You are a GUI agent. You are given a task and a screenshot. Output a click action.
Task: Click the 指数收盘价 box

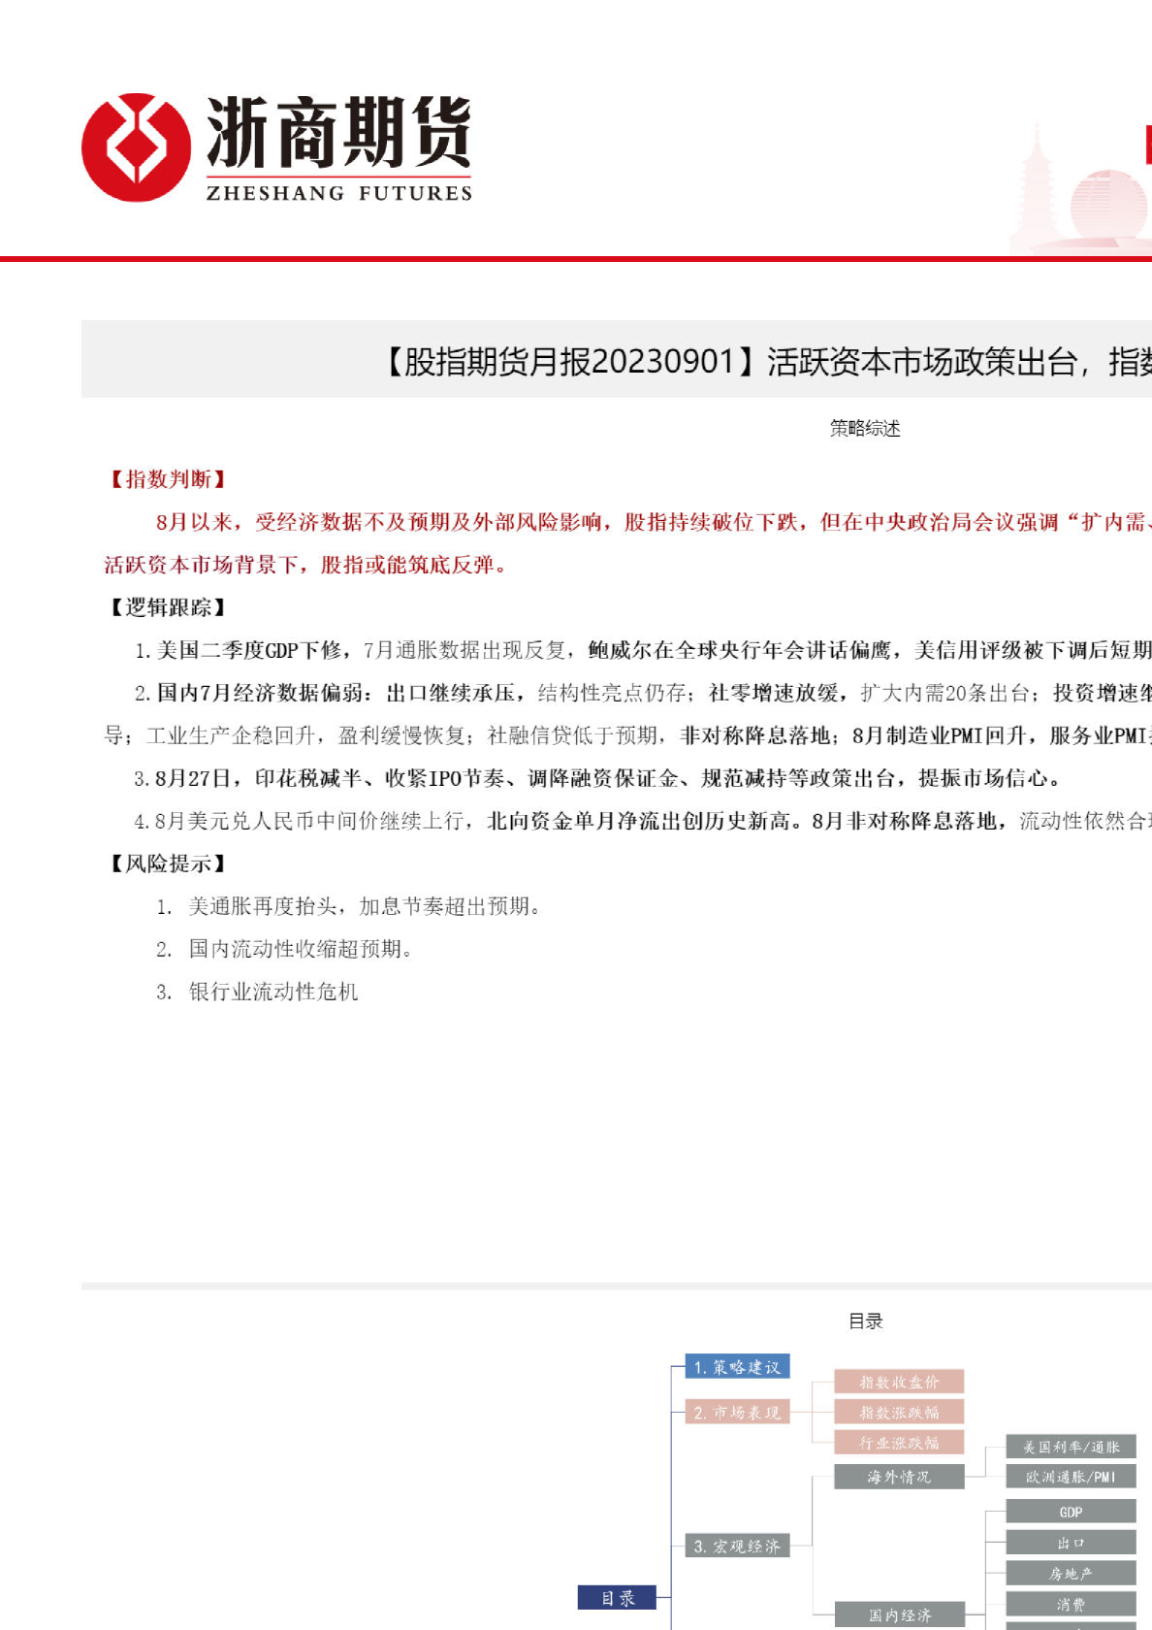coord(899,1382)
